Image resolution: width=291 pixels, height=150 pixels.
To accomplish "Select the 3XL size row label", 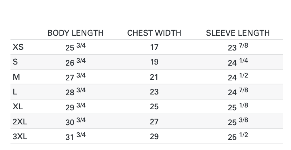I will pos(20,137).
